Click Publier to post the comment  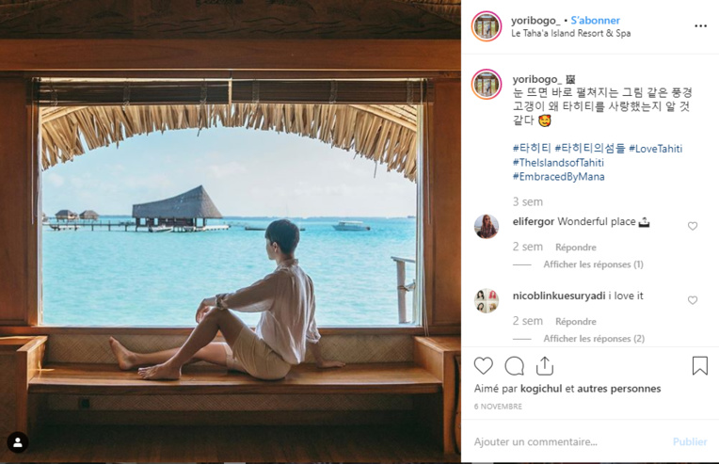[x=690, y=441]
